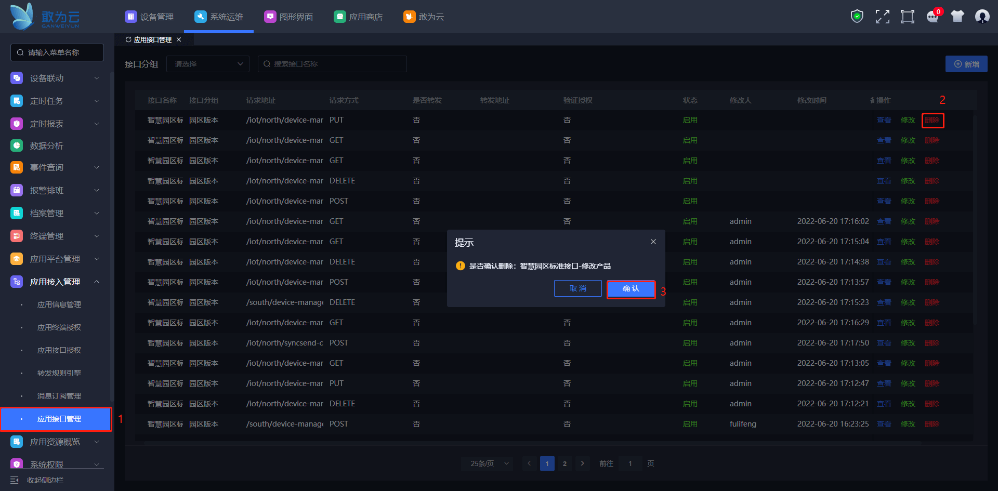Go to page 2 in pagination
998x491 pixels.
(x=564, y=463)
